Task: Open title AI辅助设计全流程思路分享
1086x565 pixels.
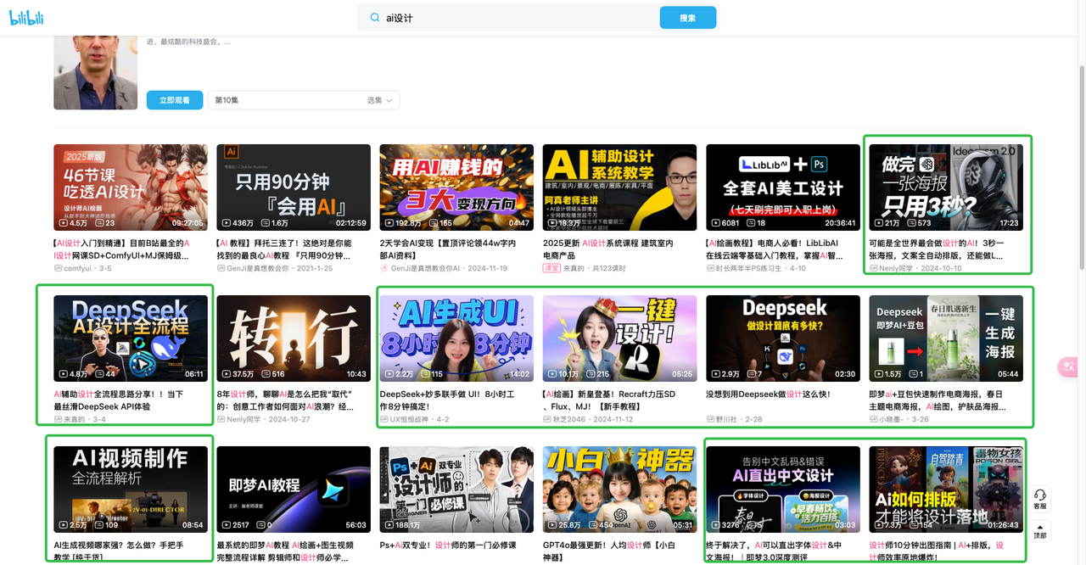Action: pos(119,400)
